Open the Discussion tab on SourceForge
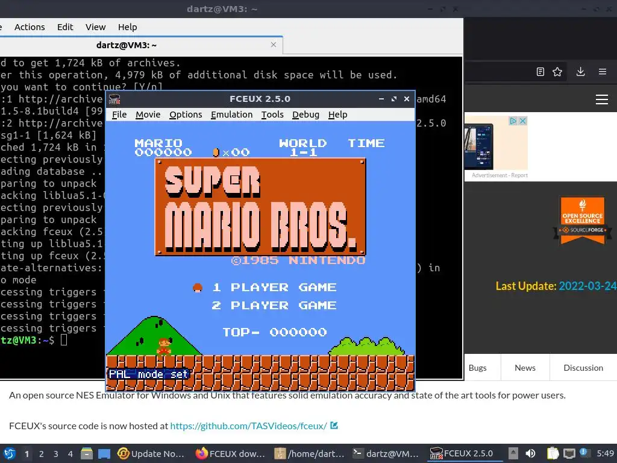Screen dimensions: 617x463 tap(583, 368)
